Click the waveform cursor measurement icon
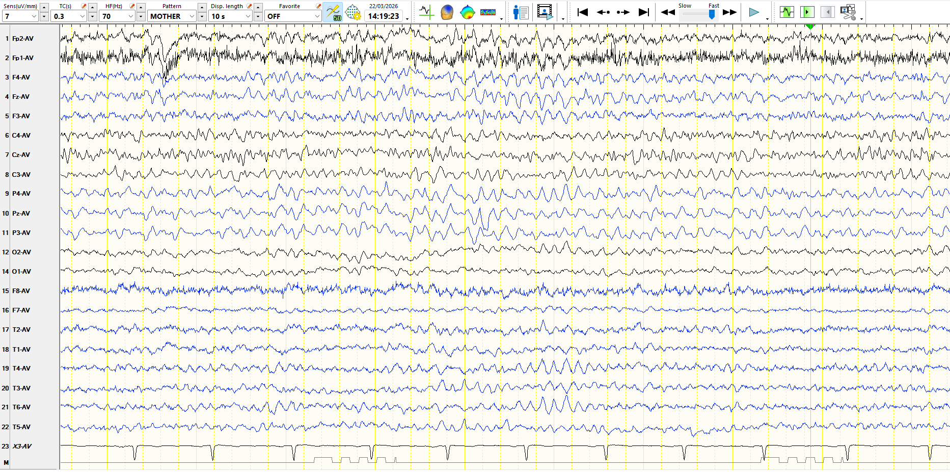The width and height of the screenshot is (950, 472). click(426, 12)
